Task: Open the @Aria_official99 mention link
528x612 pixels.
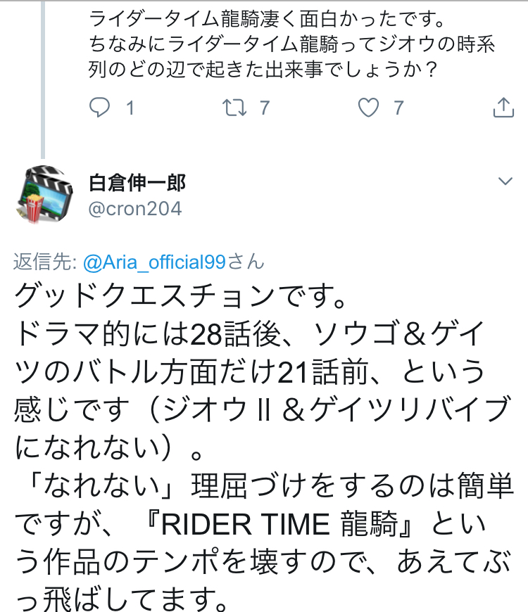Action: 154,262
